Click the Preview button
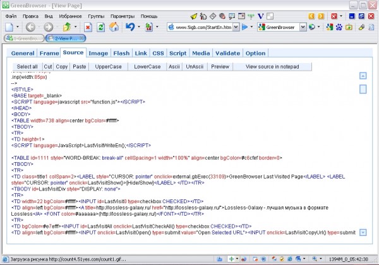 (220, 67)
